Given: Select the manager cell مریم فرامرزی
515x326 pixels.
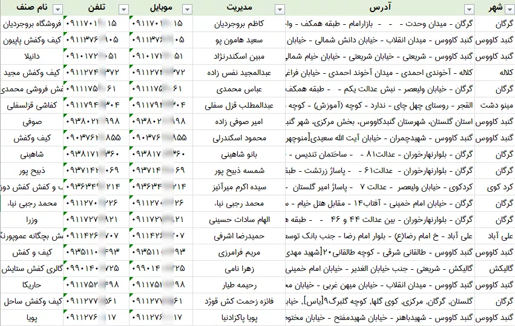Looking at the screenshot, I should coord(239,252).
